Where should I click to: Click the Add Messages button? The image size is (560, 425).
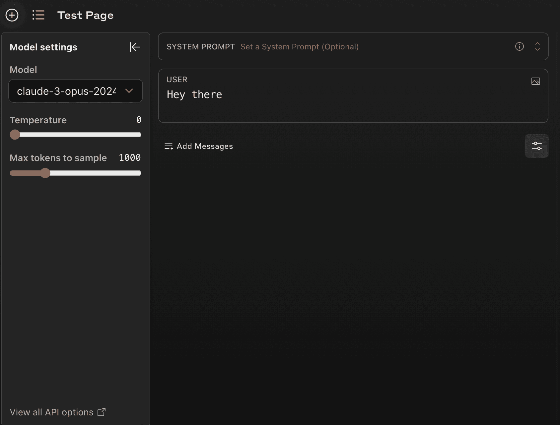click(204, 146)
